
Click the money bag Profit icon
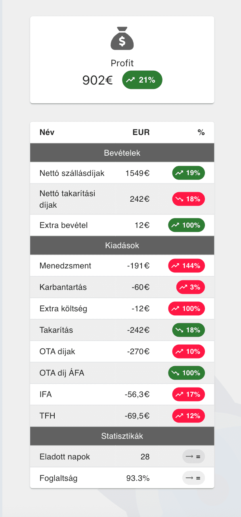122,38
